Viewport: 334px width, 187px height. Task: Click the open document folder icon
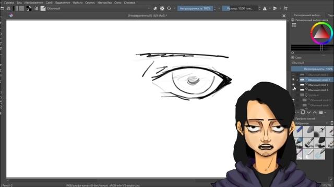pyautogui.click(x=2, y=8)
